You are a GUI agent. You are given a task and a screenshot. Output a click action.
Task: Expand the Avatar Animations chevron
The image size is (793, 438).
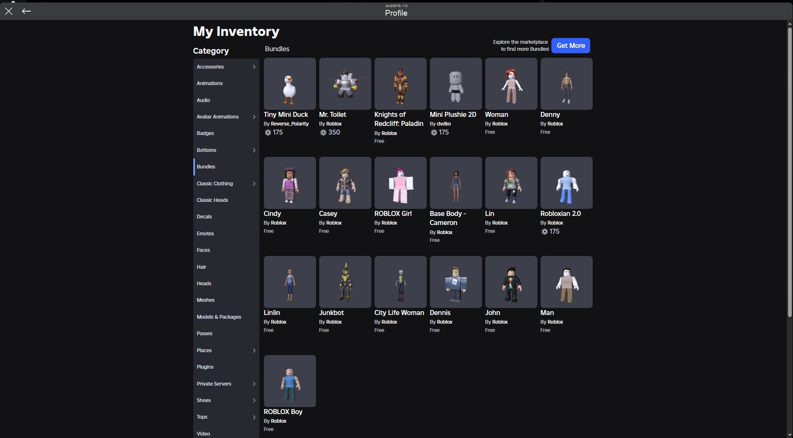[x=254, y=117]
